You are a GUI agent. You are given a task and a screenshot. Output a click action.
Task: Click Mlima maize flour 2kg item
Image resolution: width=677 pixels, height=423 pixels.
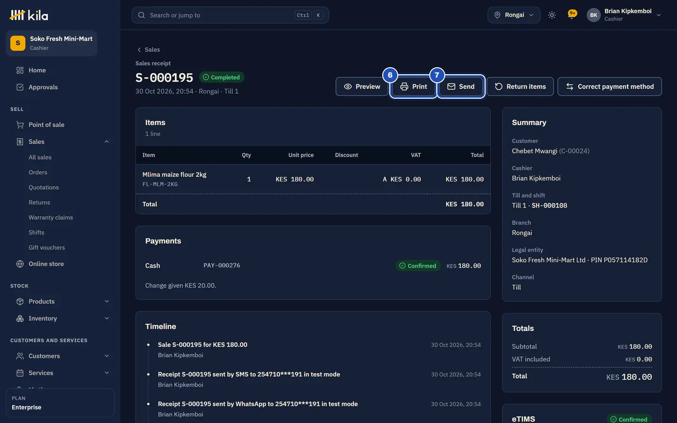(174, 174)
